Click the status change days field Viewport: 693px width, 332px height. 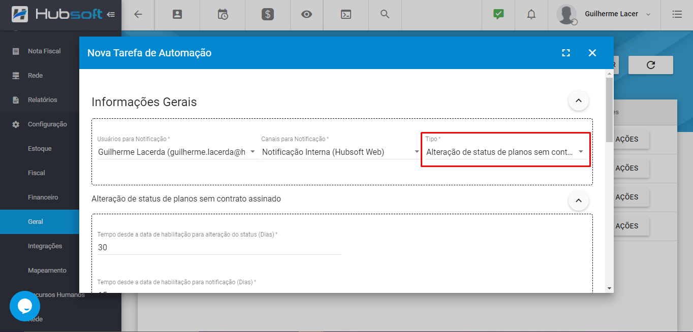[218, 247]
